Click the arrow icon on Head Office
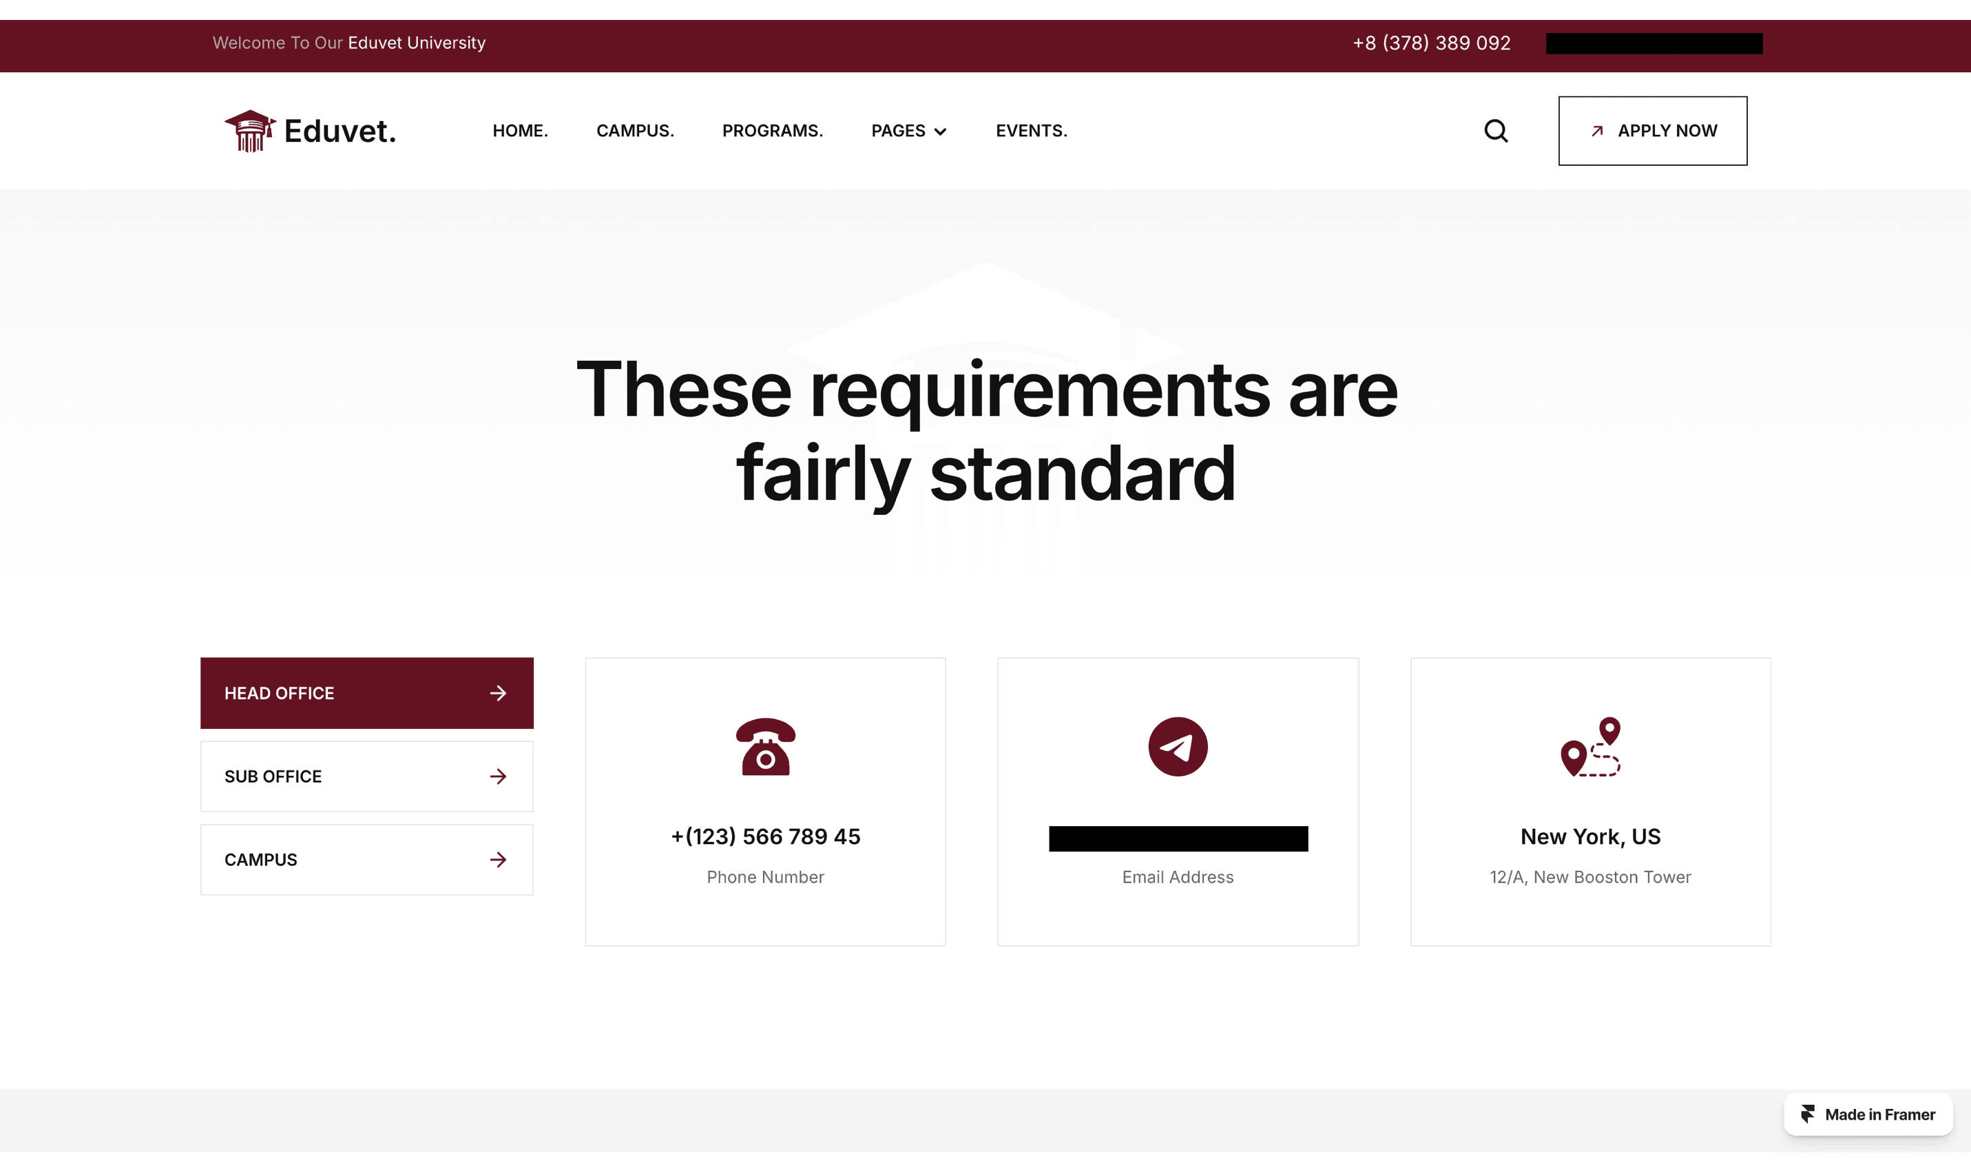The width and height of the screenshot is (1971, 1173). pyautogui.click(x=497, y=693)
